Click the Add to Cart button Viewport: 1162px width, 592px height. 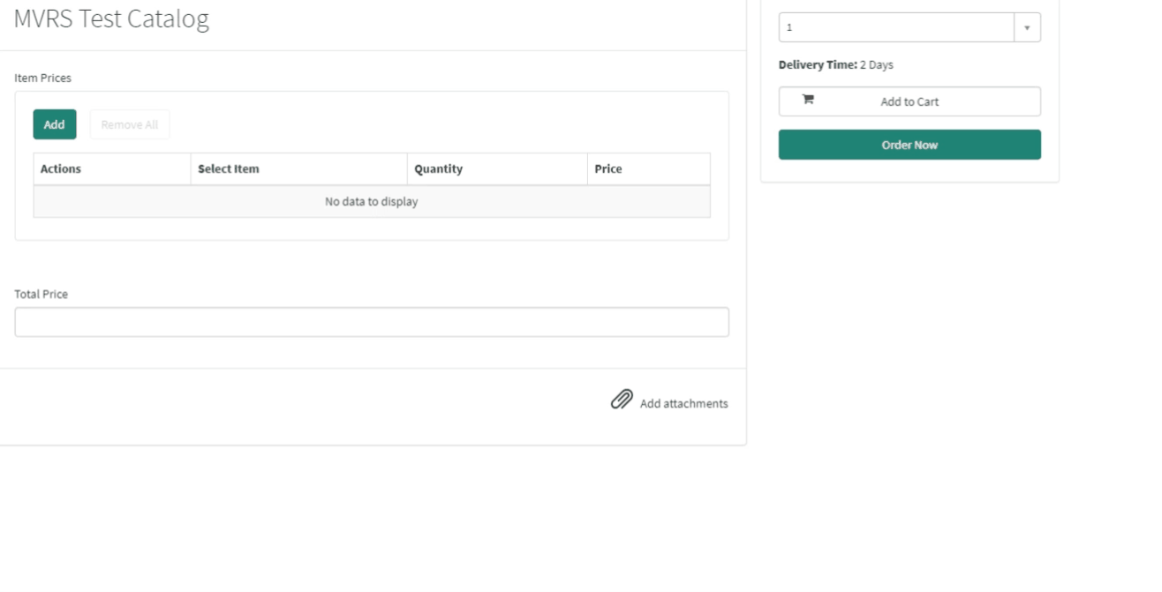point(909,101)
